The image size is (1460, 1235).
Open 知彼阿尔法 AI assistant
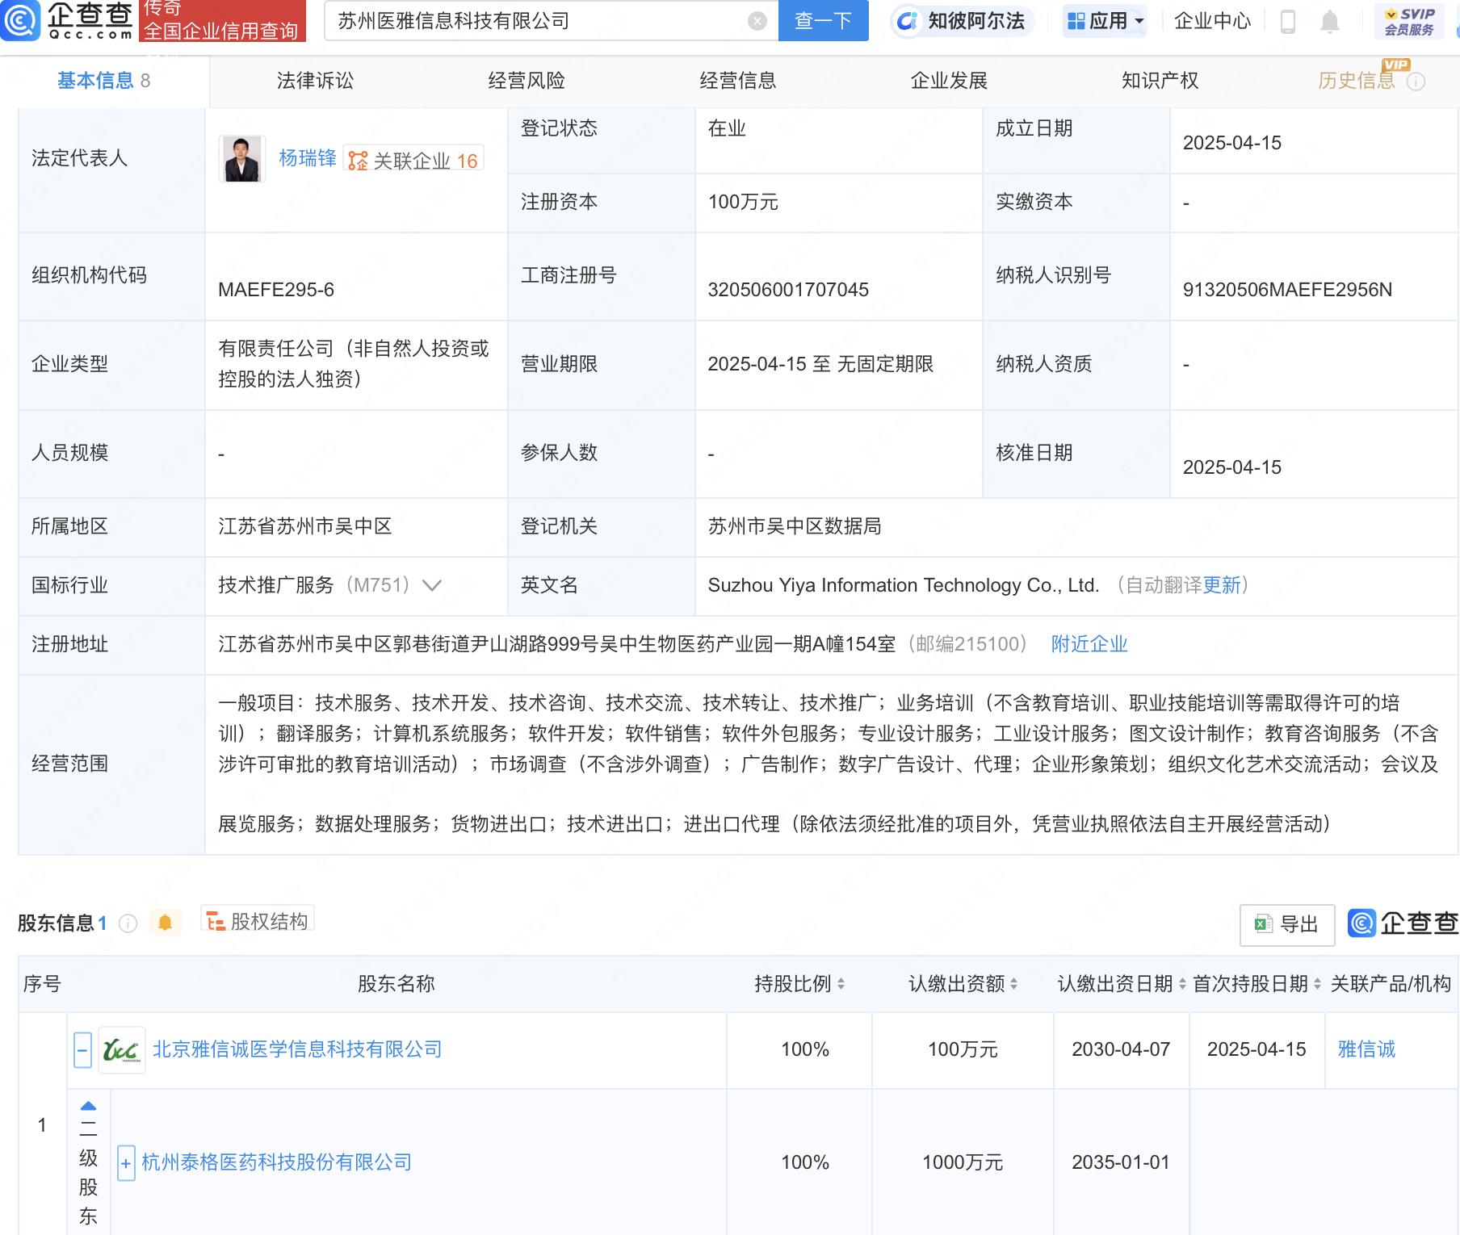pyautogui.click(x=962, y=21)
